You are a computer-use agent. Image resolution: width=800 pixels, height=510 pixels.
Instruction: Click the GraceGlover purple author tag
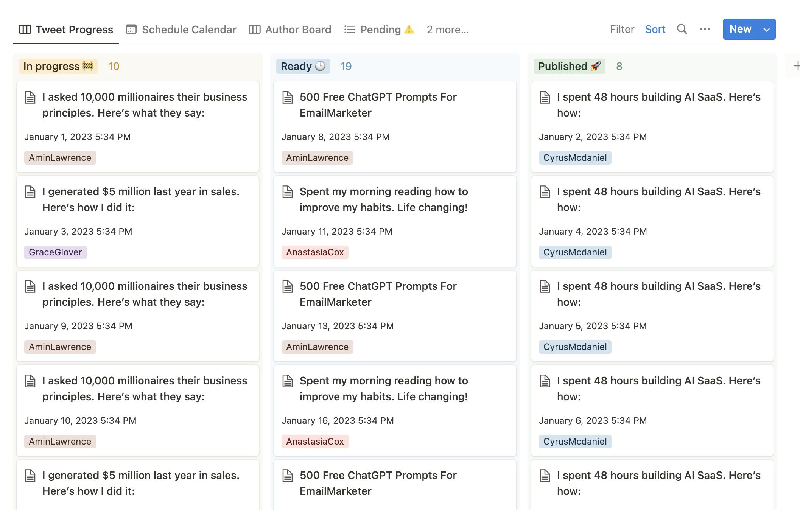[x=55, y=252]
